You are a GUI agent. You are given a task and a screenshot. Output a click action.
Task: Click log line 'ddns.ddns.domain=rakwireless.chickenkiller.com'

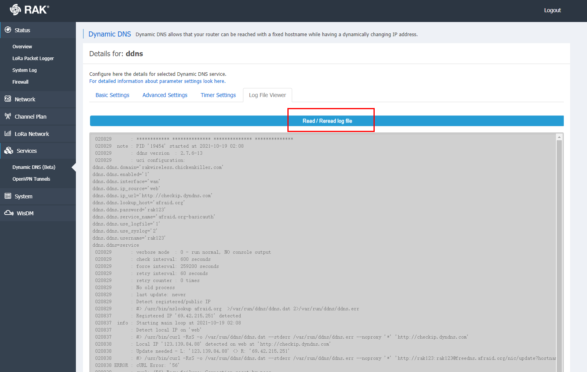pyautogui.click(x=158, y=167)
